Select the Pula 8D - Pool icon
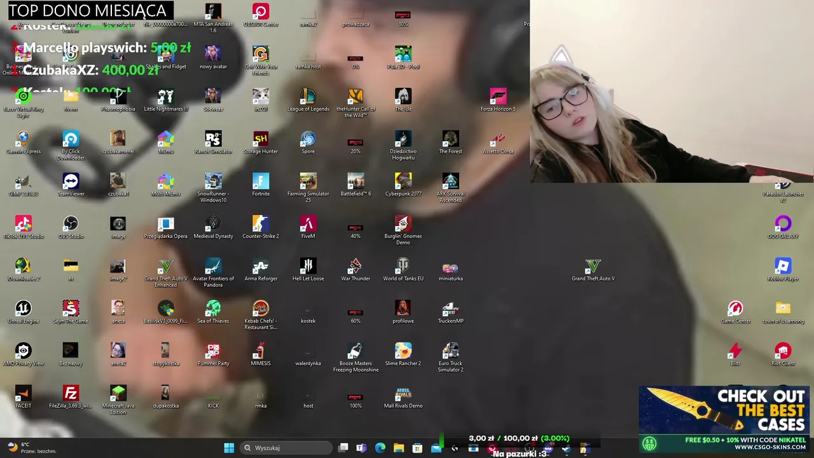The height and width of the screenshot is (458, 814). coord(403,57)
